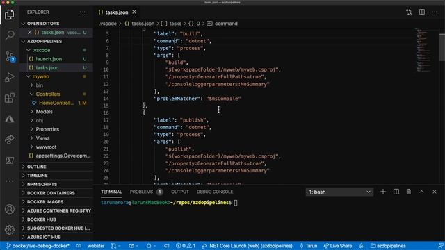Open Run and Debug view
The height and width of the screenshot is (250, 445).
[10, 77]
